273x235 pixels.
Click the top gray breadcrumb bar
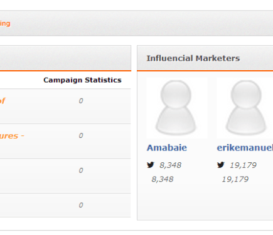tap(136, 23)
